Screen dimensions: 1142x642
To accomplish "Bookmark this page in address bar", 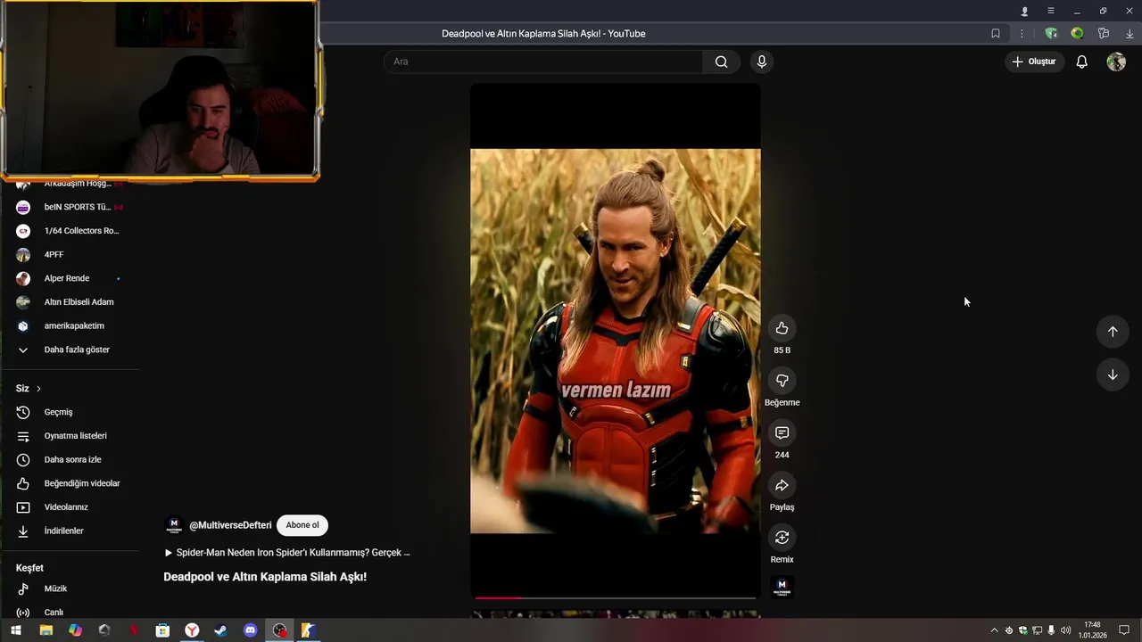I will coord(996,34).
